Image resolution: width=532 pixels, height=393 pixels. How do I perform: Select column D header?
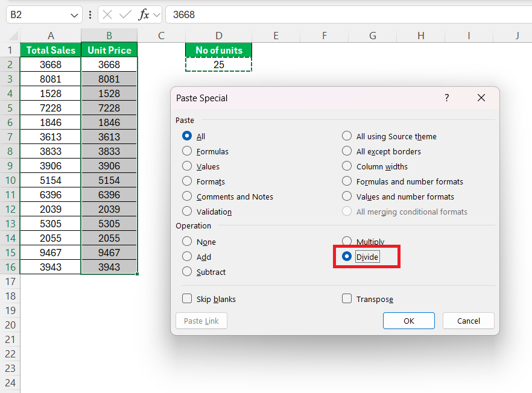tap(219, 36)
